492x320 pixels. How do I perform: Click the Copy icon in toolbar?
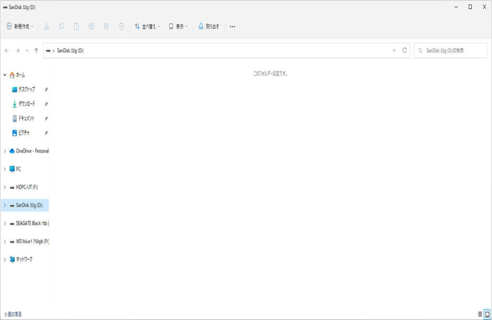pos(61,26)
